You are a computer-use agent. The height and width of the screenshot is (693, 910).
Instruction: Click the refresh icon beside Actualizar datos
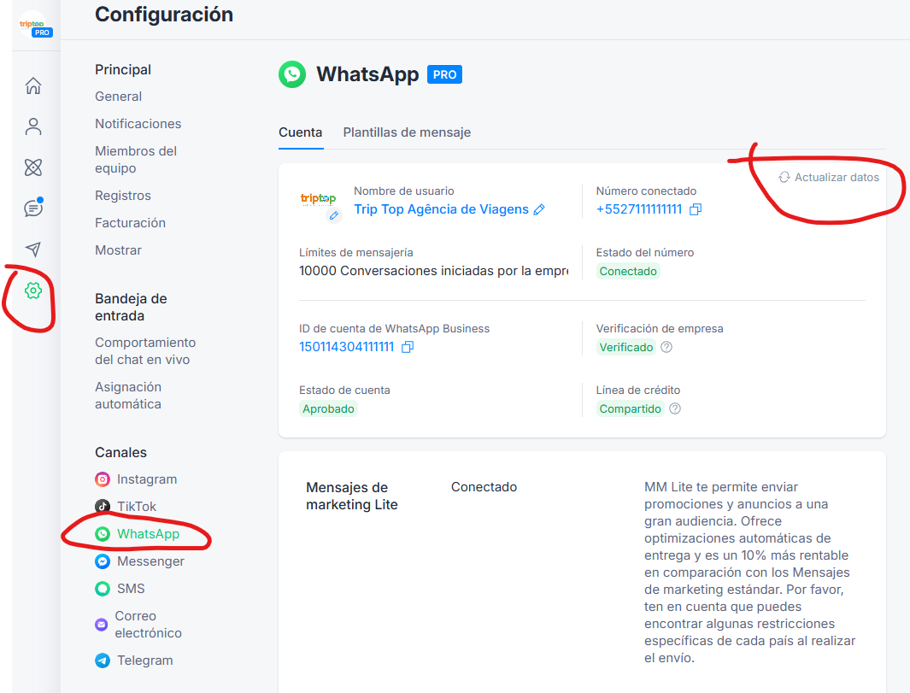(x=784, y=177)
